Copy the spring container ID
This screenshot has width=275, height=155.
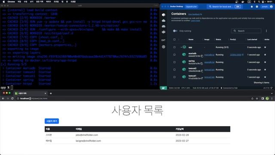click(x=202, y=63)
